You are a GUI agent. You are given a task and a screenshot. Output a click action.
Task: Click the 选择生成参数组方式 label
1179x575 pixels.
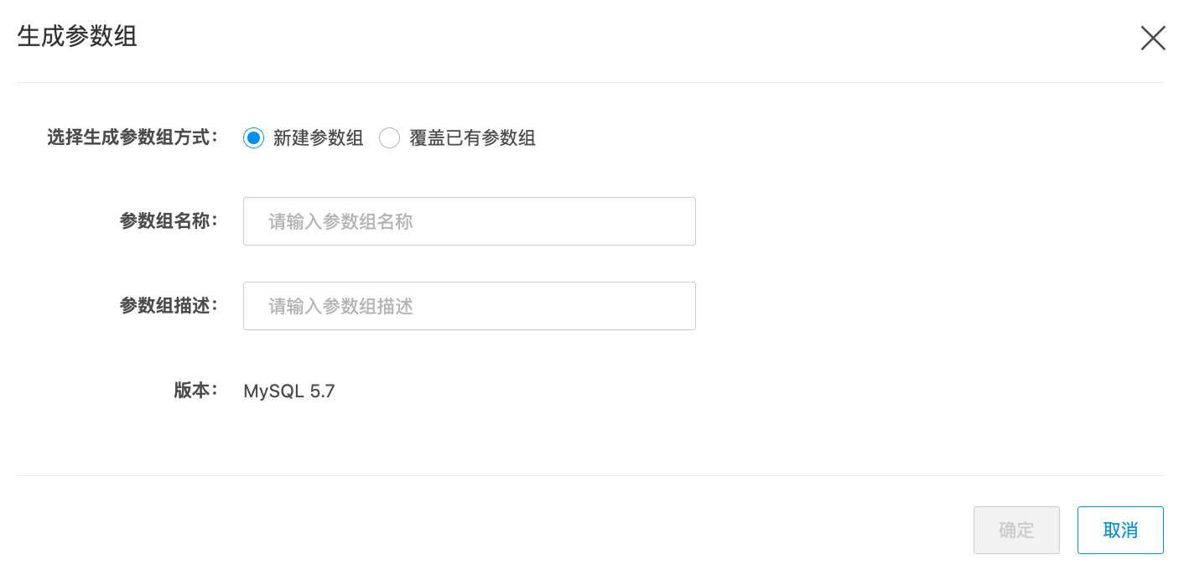click(132, 137)
